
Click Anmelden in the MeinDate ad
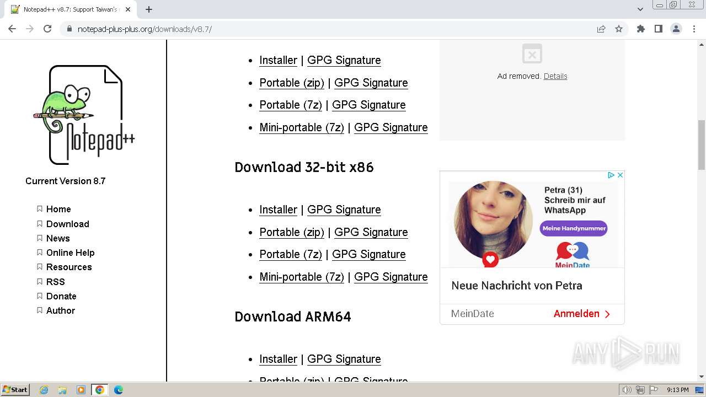[x=582, y=314]
